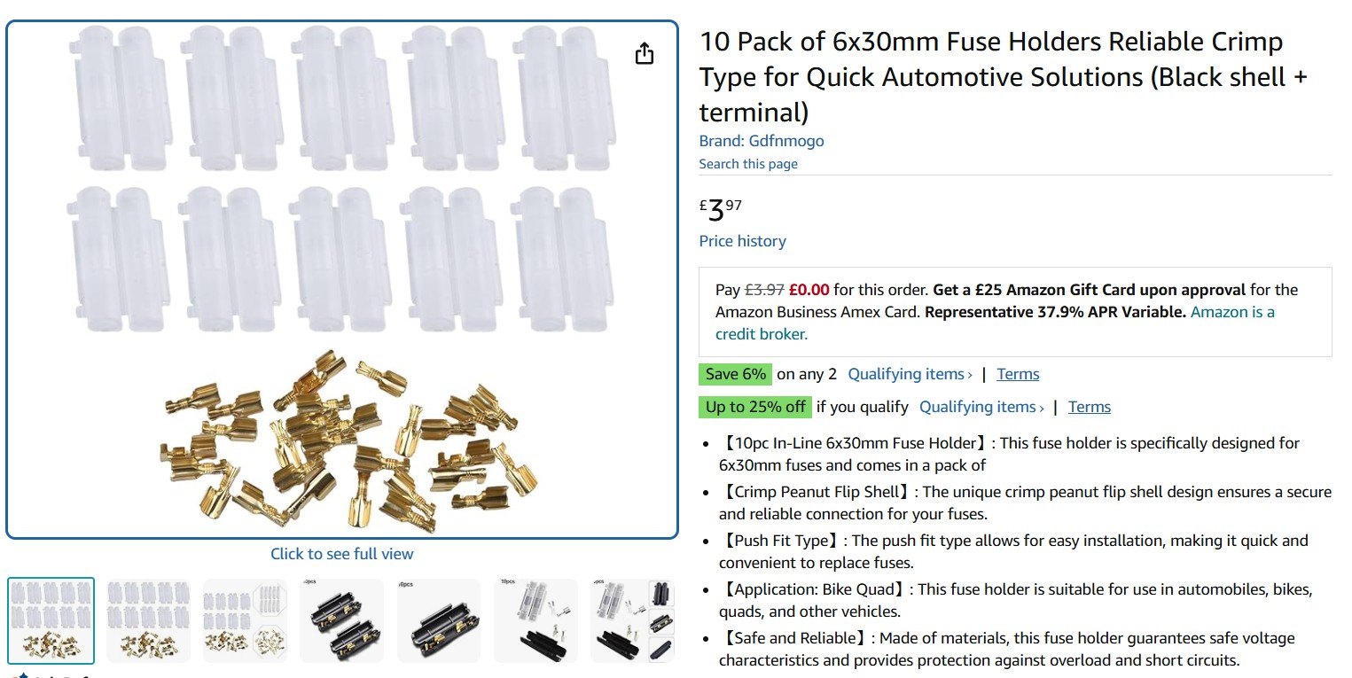Show thumbnail with single black fuse holder

coord(439,620)
